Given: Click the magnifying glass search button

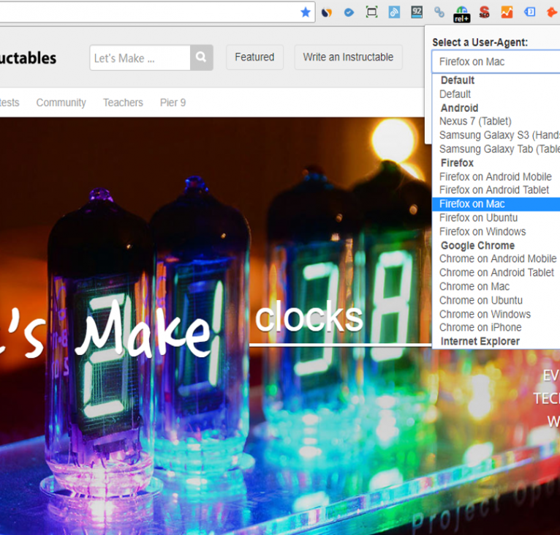Looking at the screenshot, I should [201, 57].
